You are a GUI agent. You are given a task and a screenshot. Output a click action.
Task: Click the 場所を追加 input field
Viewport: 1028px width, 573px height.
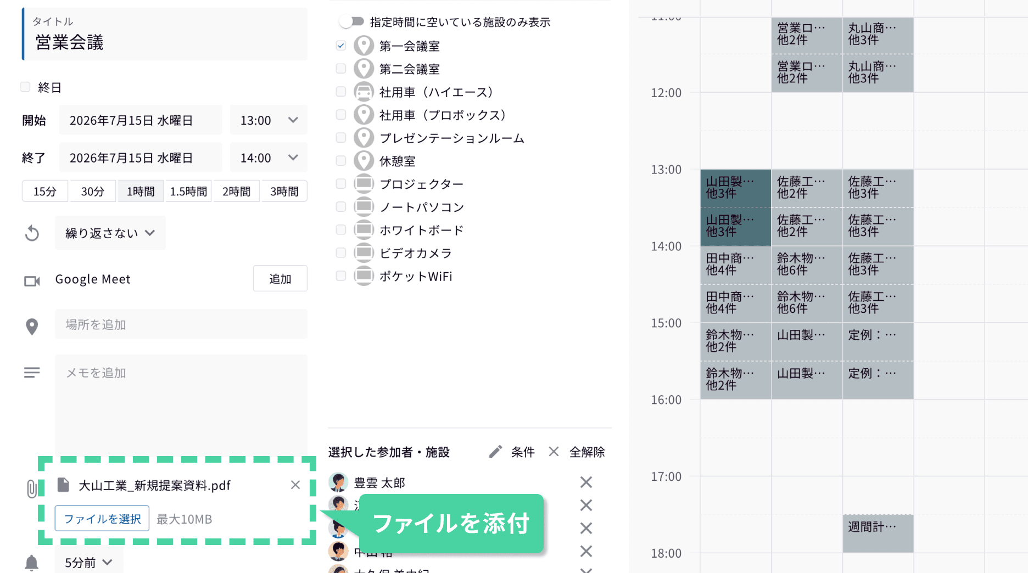(x=181, y=324)
